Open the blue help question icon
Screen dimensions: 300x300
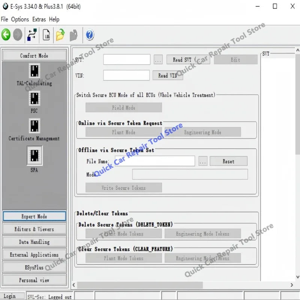(90, 35)
